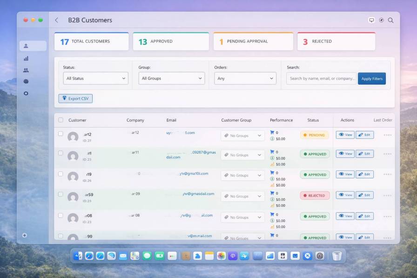Focus the search by name, email field
The width and height of the screenshot is (417, 278).
[x=321, y=79]
